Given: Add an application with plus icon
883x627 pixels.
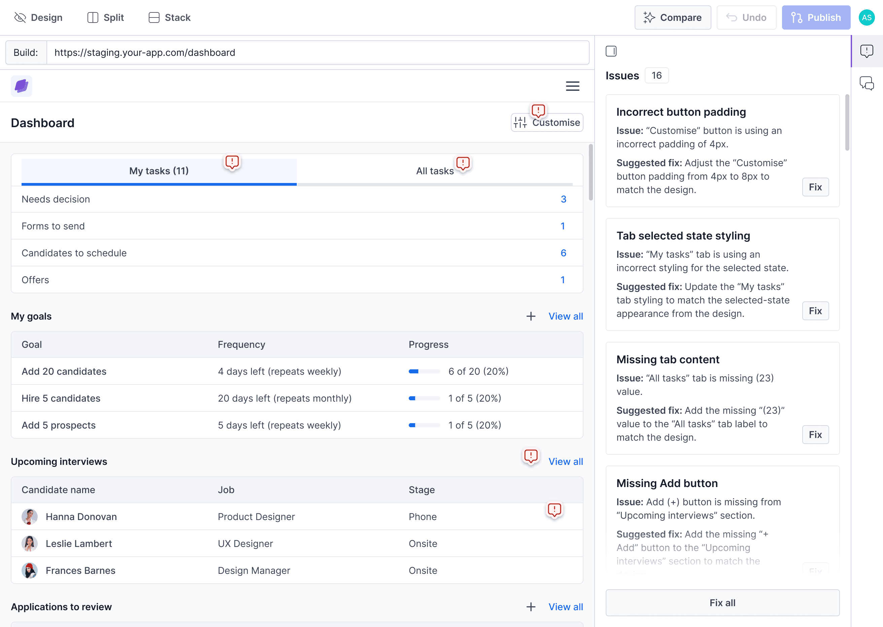Looking at the screenshot, I should [531, 607].
